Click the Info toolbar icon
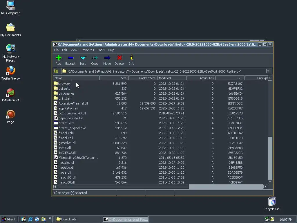 coord(132,57)
